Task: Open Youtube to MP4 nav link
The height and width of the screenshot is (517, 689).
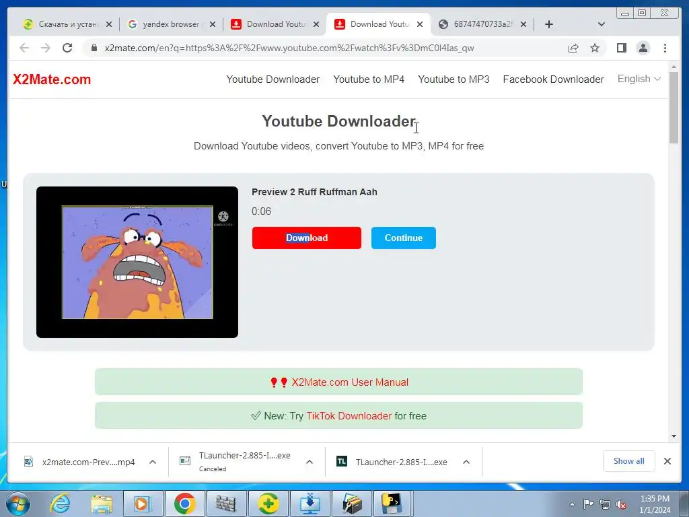Action: pyautogui.click(x=369, y=79)
